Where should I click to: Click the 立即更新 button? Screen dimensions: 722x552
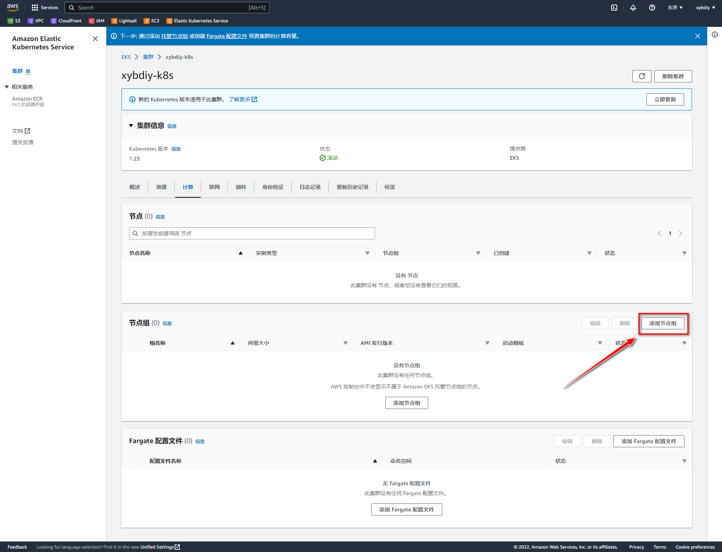tap(665, 99)
